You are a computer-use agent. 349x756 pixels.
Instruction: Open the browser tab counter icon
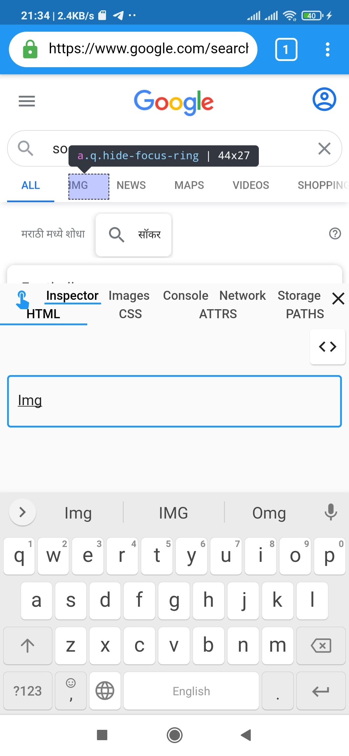click(x=286, y=49)
